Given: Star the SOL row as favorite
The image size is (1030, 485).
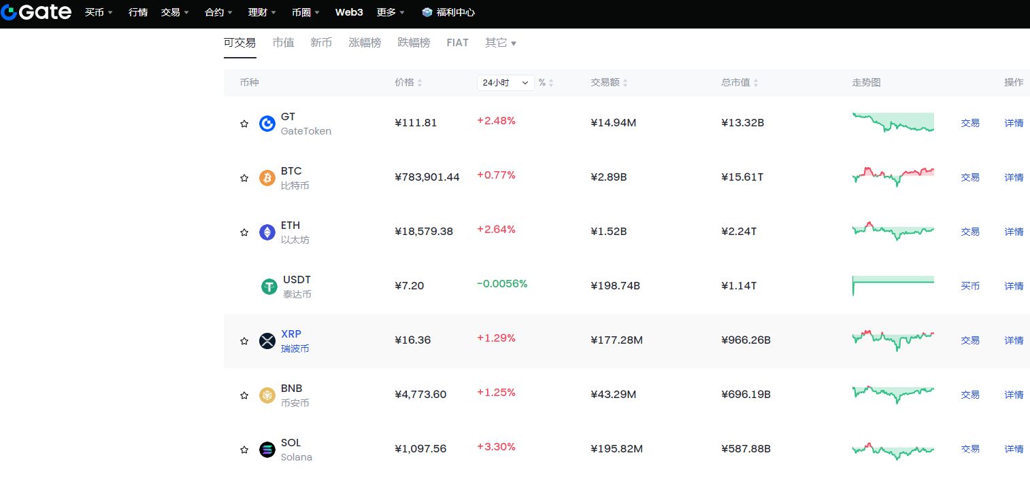Looking at the screenshot, I should (x=244, y=450).
